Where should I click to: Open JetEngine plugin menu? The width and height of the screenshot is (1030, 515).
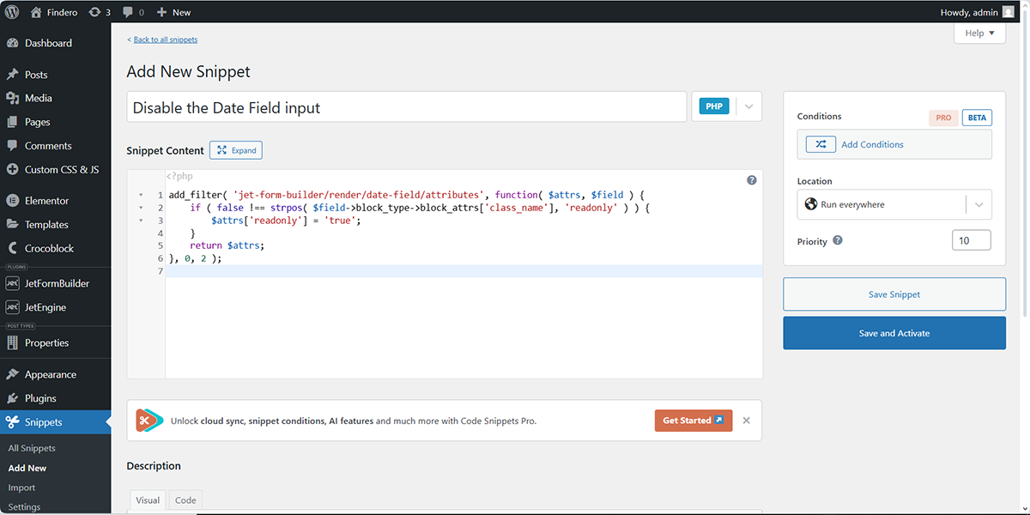tap(55, 307)
